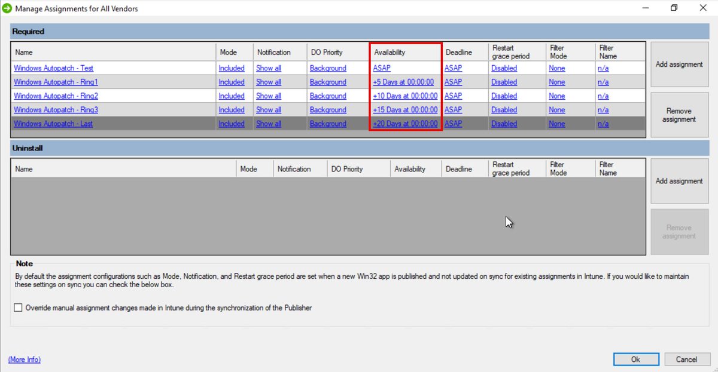The image size is (718, 372).
Task: Click Remove assignment in the Required section
Action: pyautogui.click(x=679, y=115)
